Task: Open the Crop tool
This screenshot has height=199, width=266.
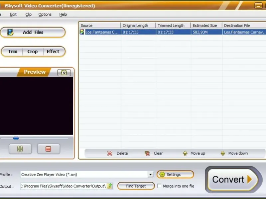Action: pos(33,51)
